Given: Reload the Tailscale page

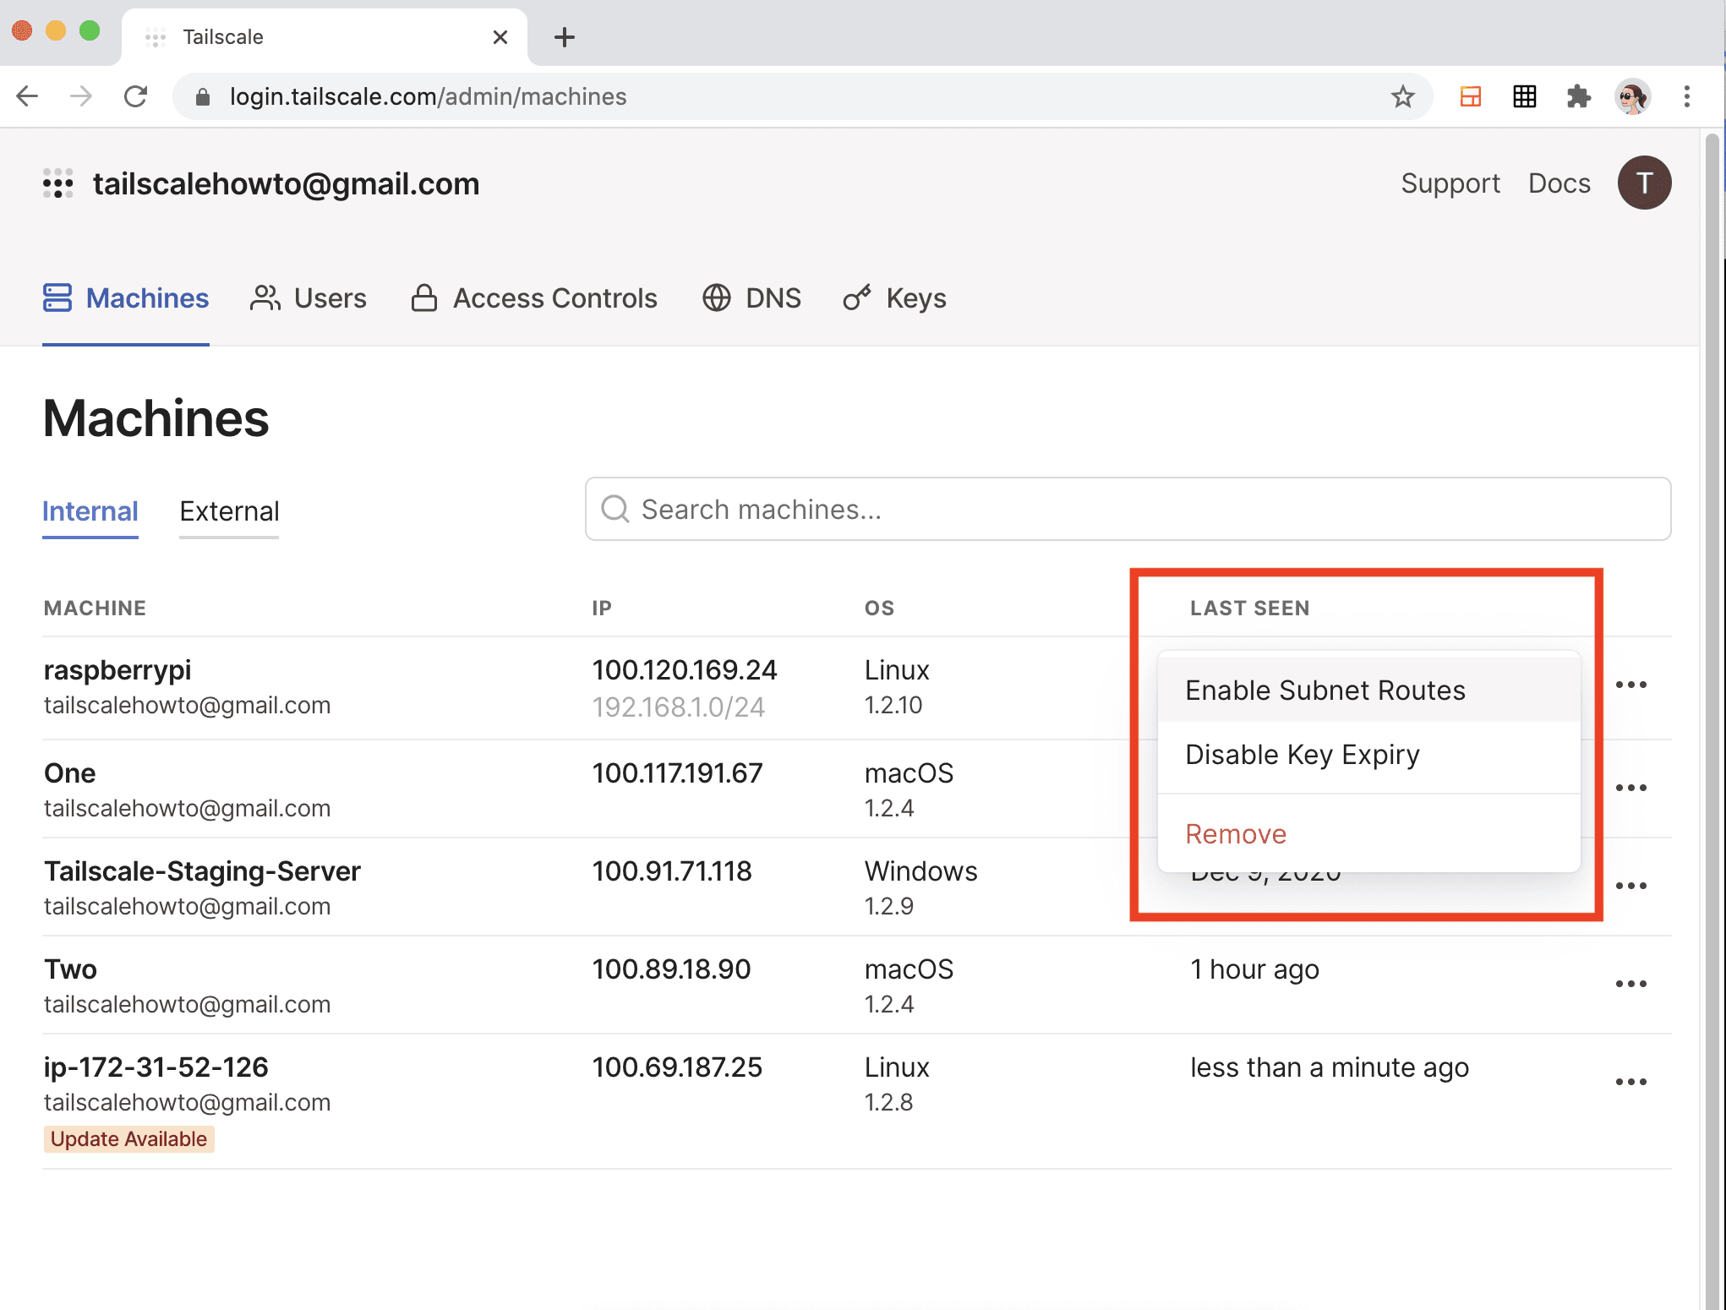Looking at the screenshot, I should click(x=136, y=96).
